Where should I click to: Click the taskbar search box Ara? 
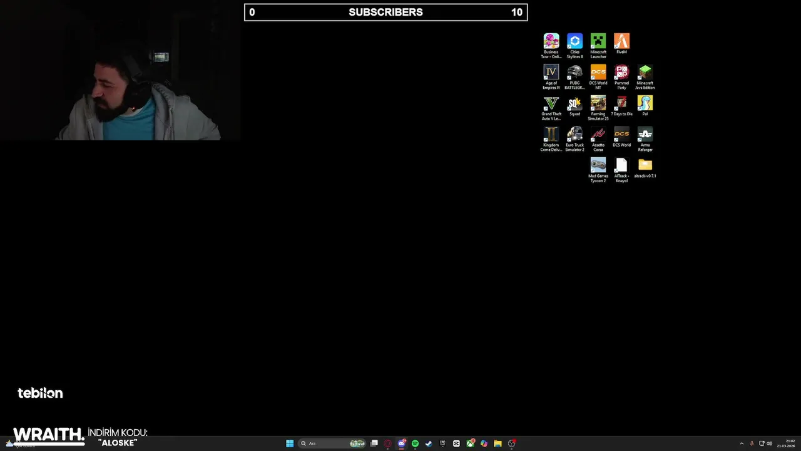[332, 443]
